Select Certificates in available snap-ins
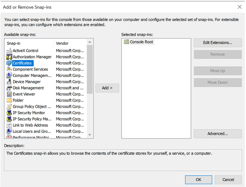The width and height of the screenshot is (246, 187). click(22, 63)
